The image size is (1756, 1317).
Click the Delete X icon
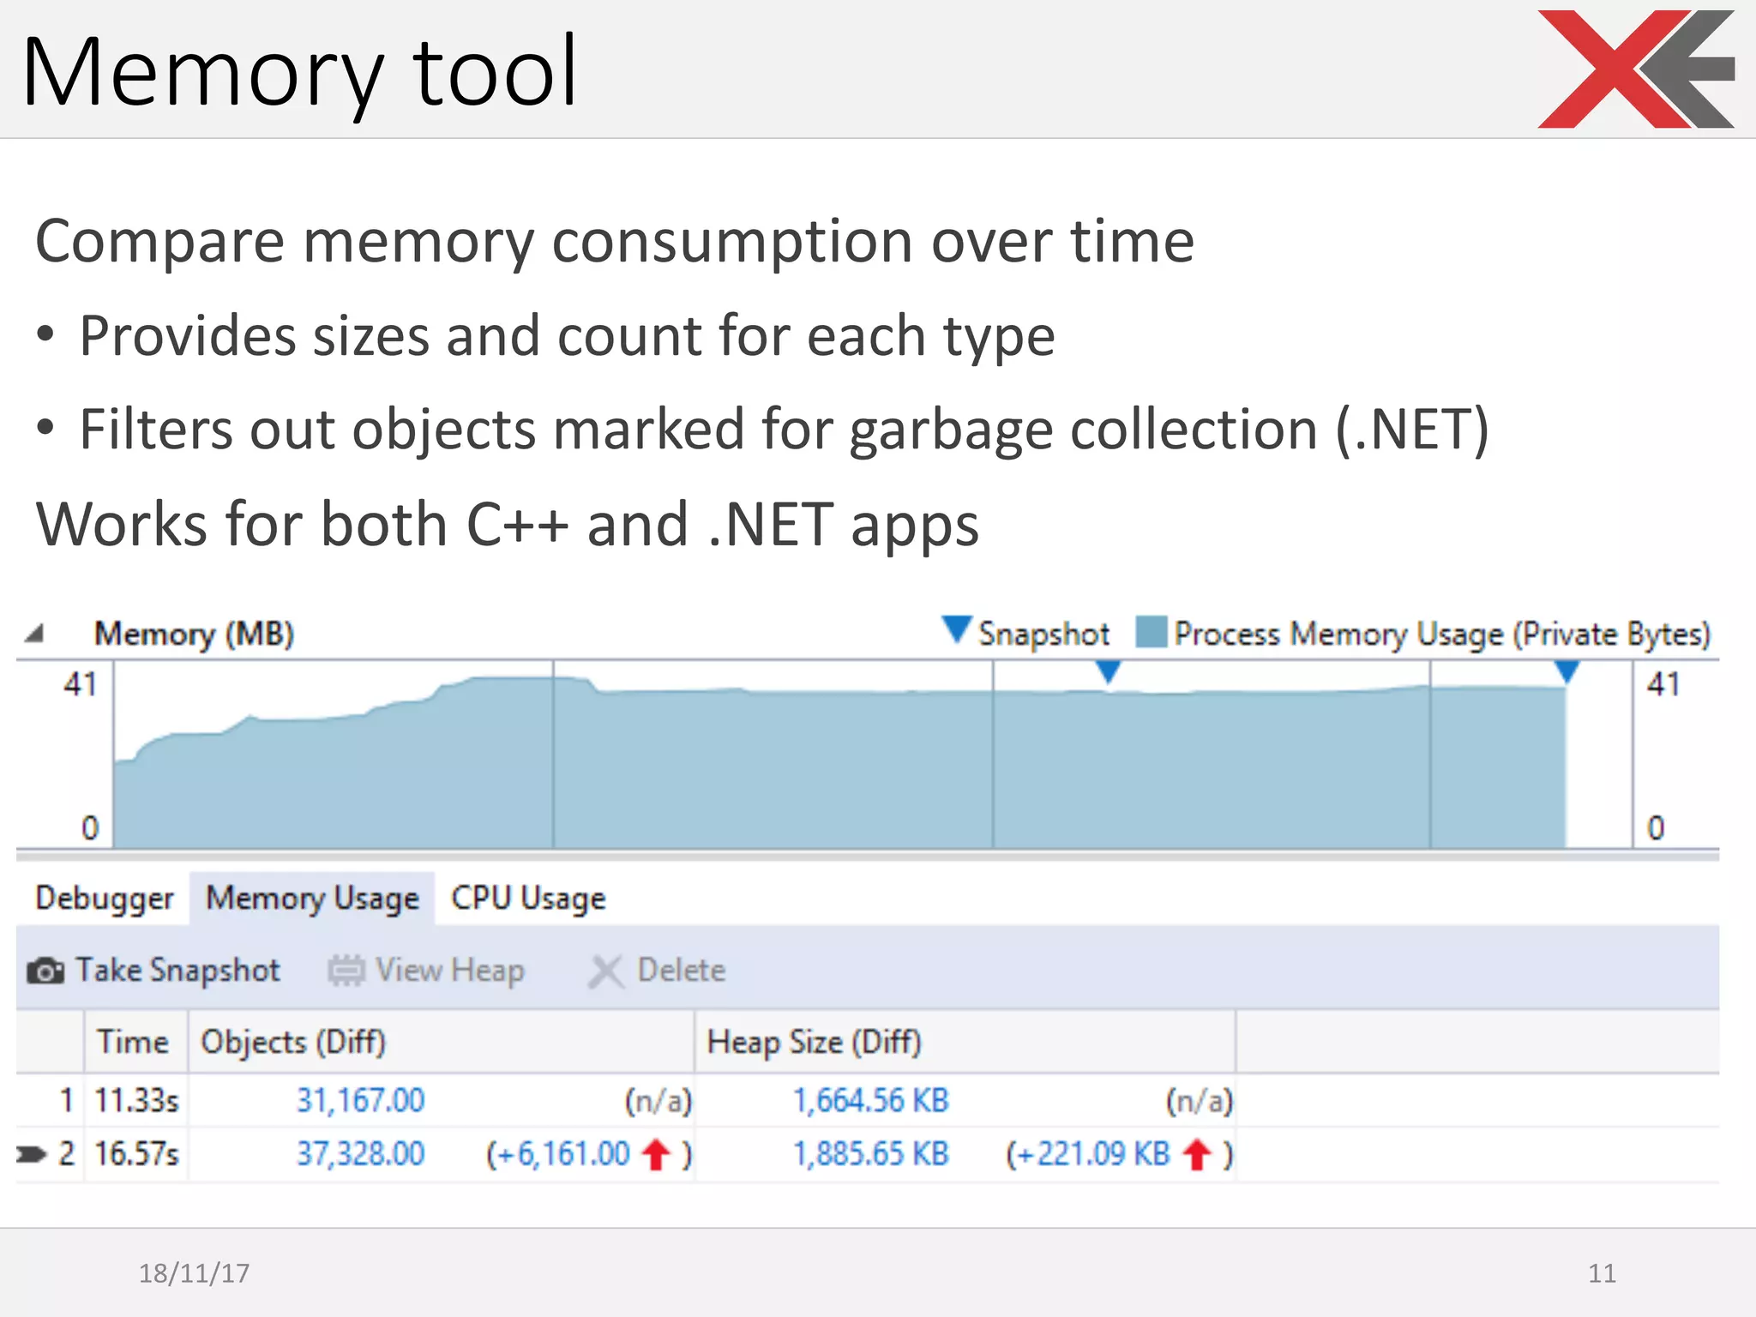(606, 971)
